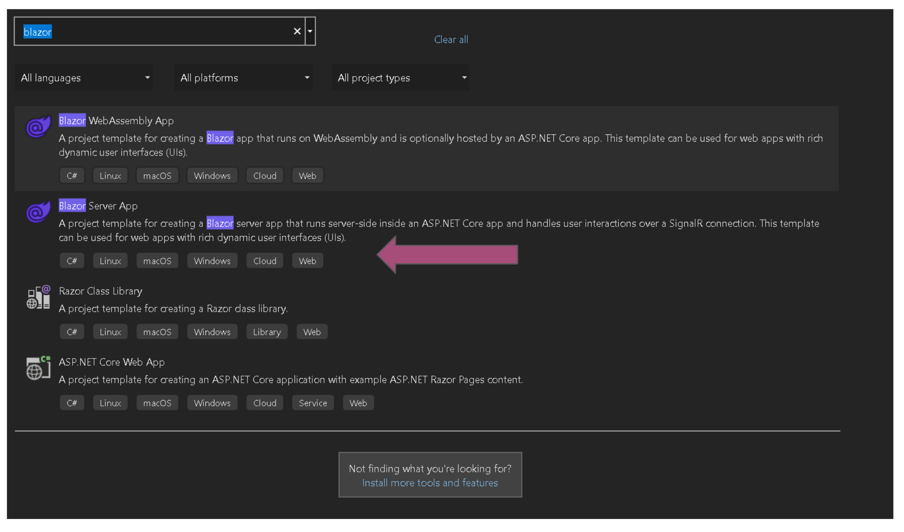Viewport: 904px width, 532px height.
Task: Click the Linux tag under Blazor WebAssembly App
Action: (110, 176)
